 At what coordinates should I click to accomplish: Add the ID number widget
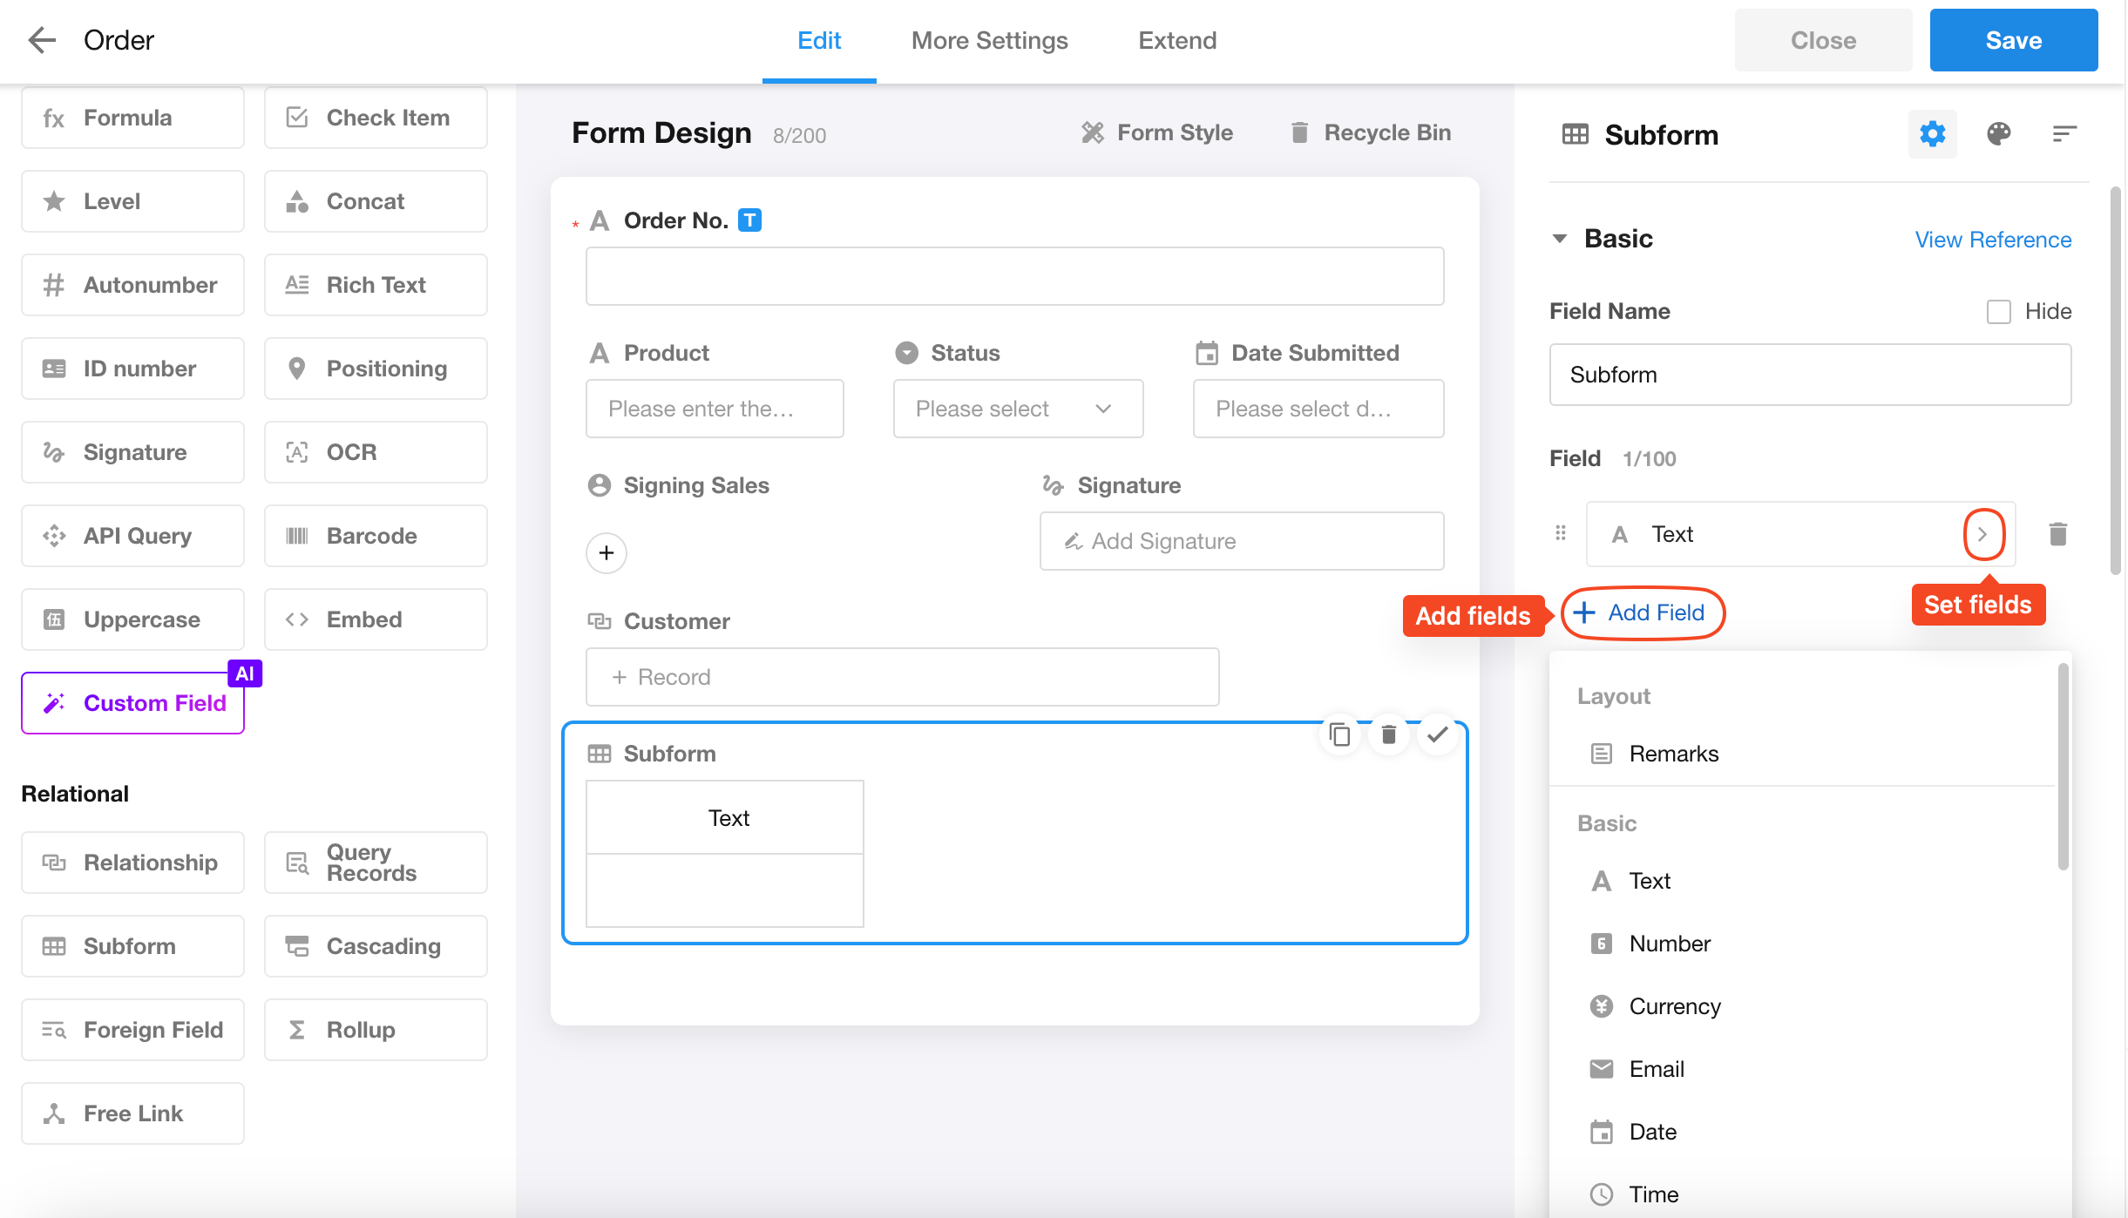coord(132,369)
